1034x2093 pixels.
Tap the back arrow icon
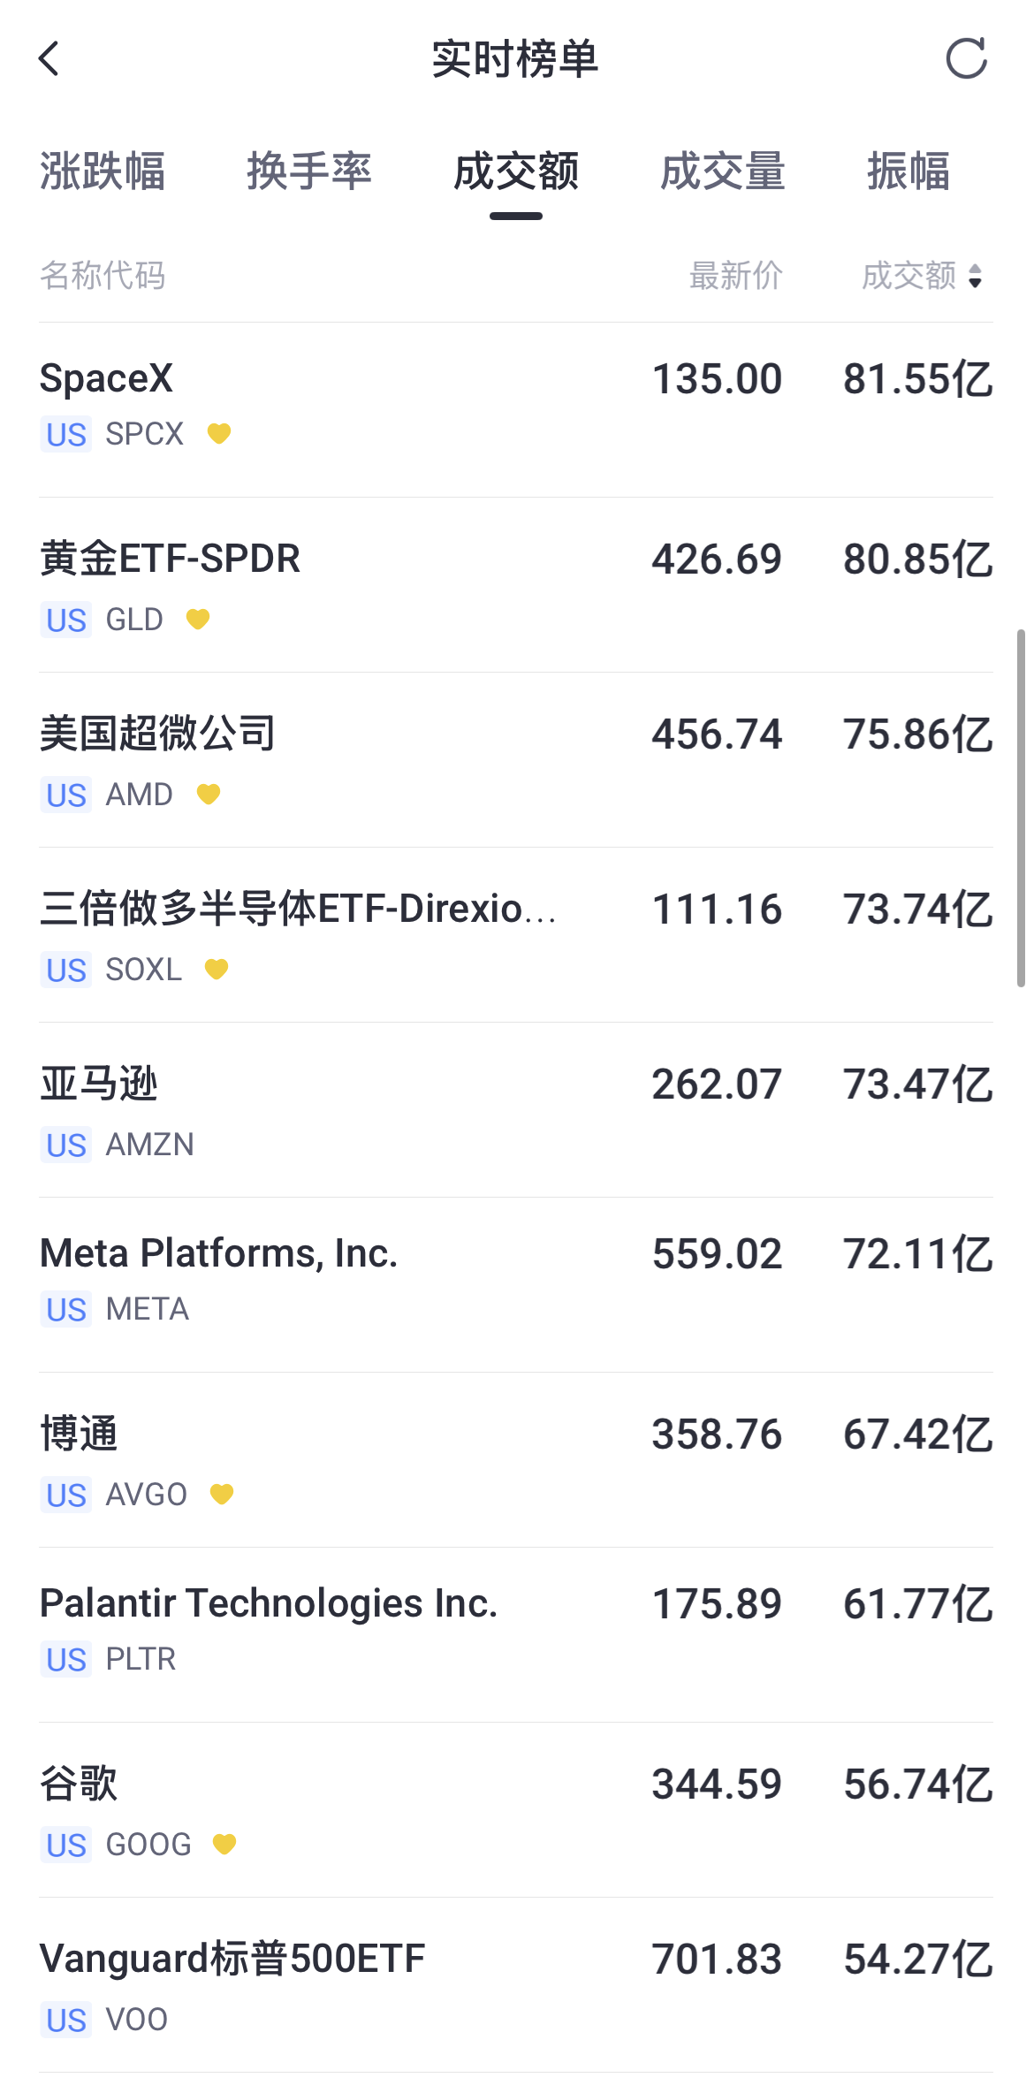point(49,58)
